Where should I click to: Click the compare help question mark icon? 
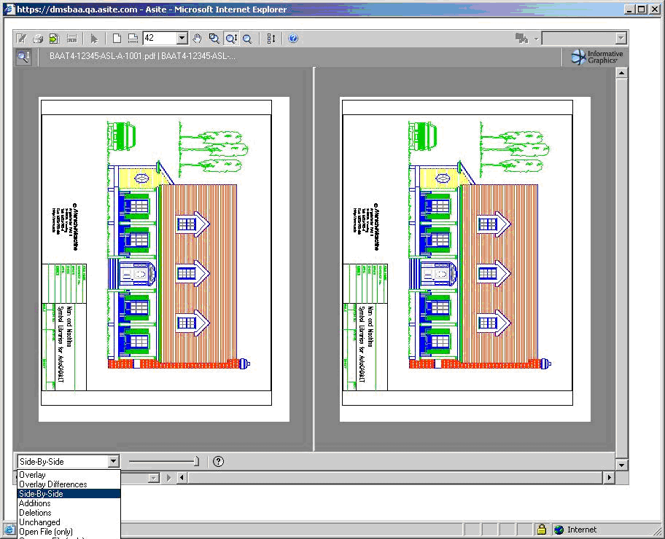click(x=219, y=462)
